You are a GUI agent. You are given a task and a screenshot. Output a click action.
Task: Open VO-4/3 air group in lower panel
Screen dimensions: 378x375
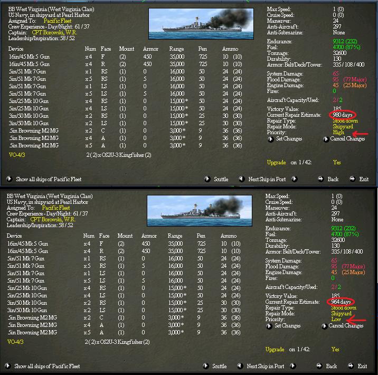pyautogui.click(x=15, y=342)
